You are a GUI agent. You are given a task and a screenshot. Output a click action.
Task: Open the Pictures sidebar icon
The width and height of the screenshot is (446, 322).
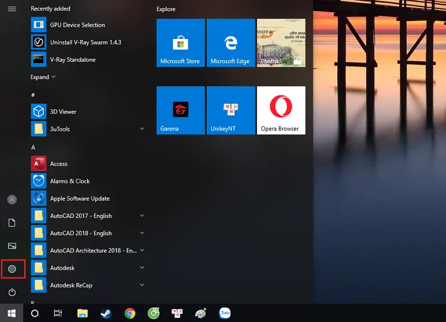click(x=12, y=246)
